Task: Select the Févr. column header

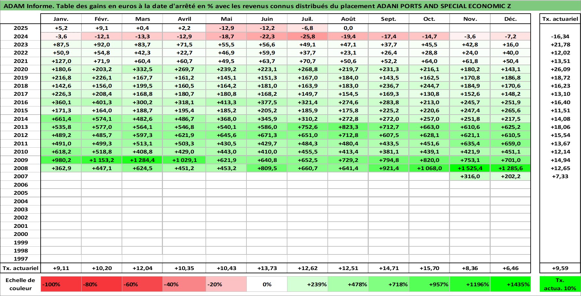Action: click(x=101, y=19)
